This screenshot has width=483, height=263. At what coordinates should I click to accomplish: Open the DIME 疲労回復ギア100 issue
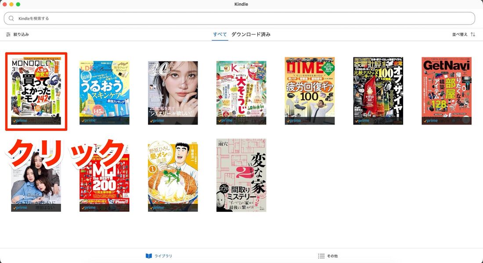[x=310, y=90]
